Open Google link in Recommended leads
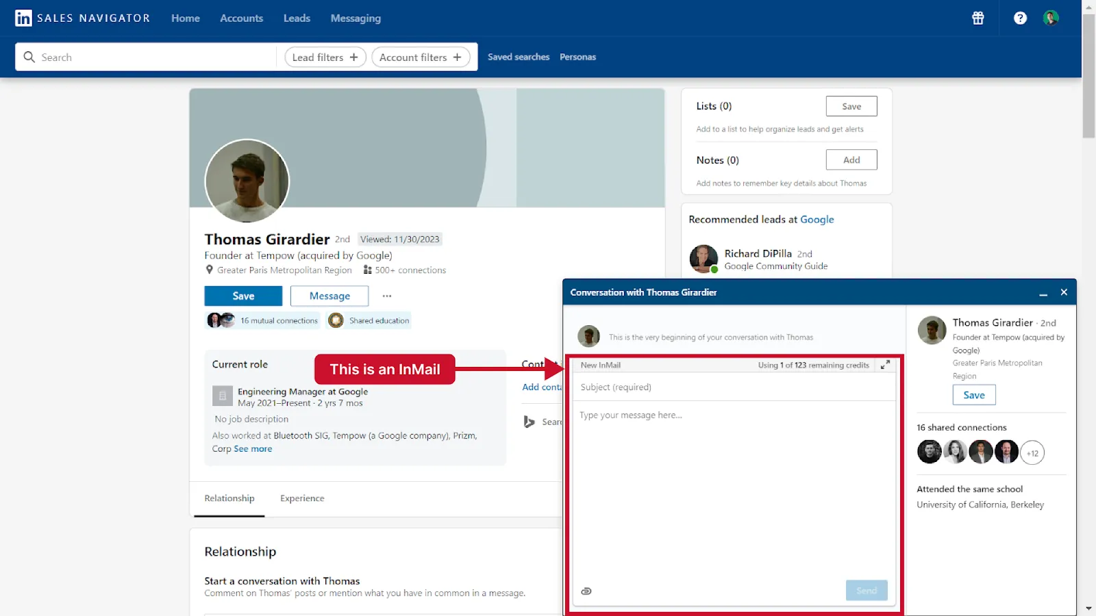 click(817, 220)
